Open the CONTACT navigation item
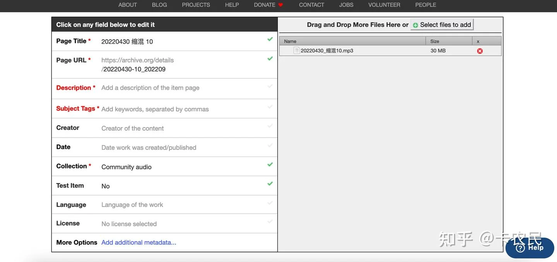Screen dimensions: 557x262 click(x=311, y=5)
